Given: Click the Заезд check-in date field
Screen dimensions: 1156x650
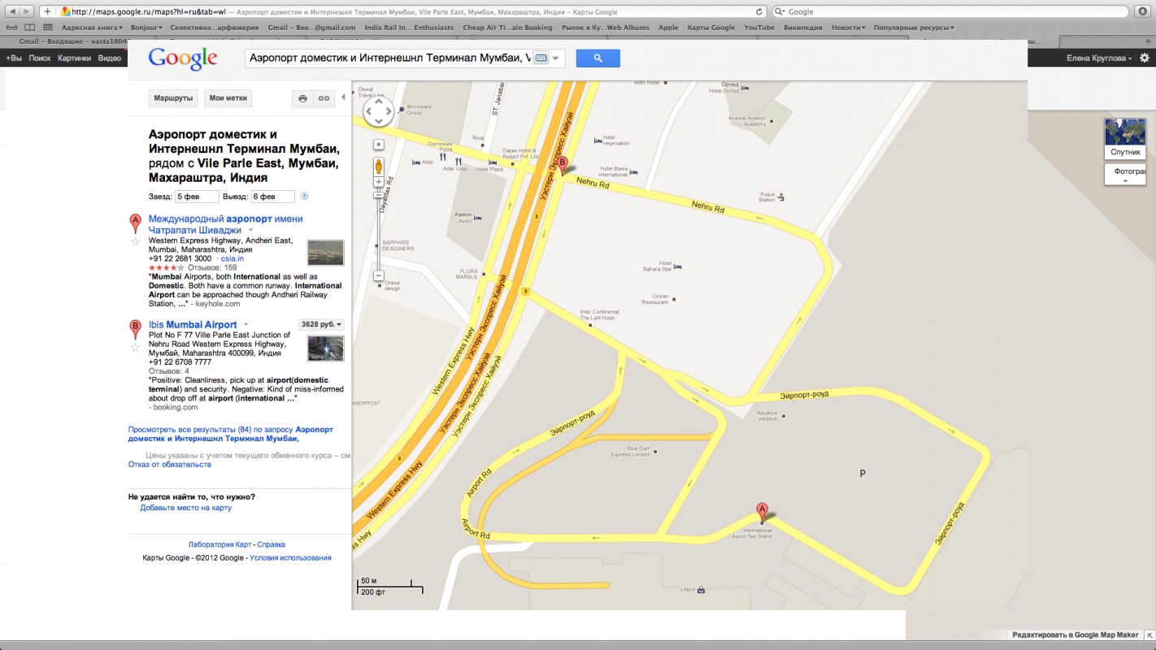Looking at the screenshot, I should point(197,197).
